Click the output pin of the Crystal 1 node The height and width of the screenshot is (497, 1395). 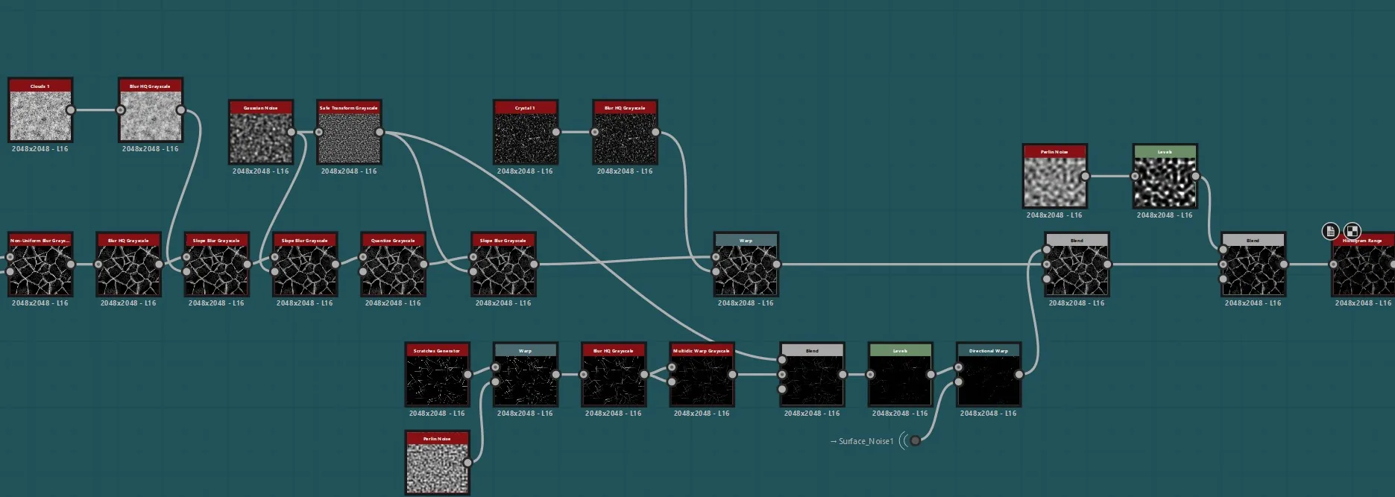[555, 132]
